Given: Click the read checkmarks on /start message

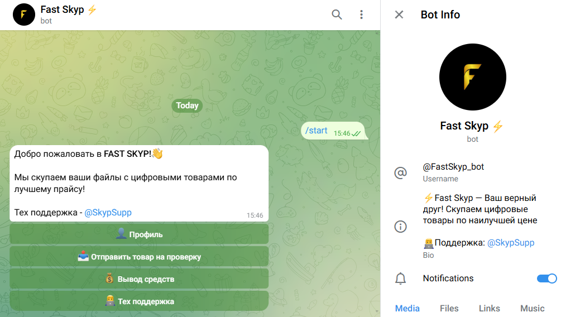Looking at the screenshot, I should [x=356, y=134].
